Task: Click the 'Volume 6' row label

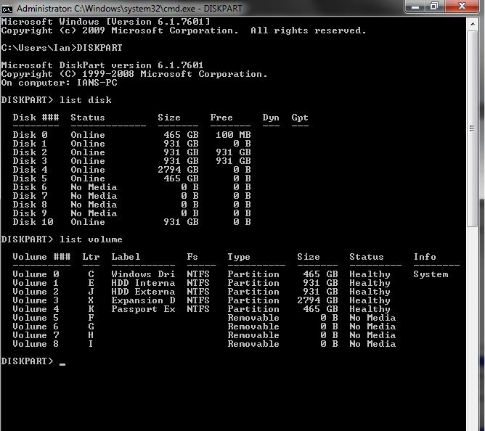Action: (36, 327)
